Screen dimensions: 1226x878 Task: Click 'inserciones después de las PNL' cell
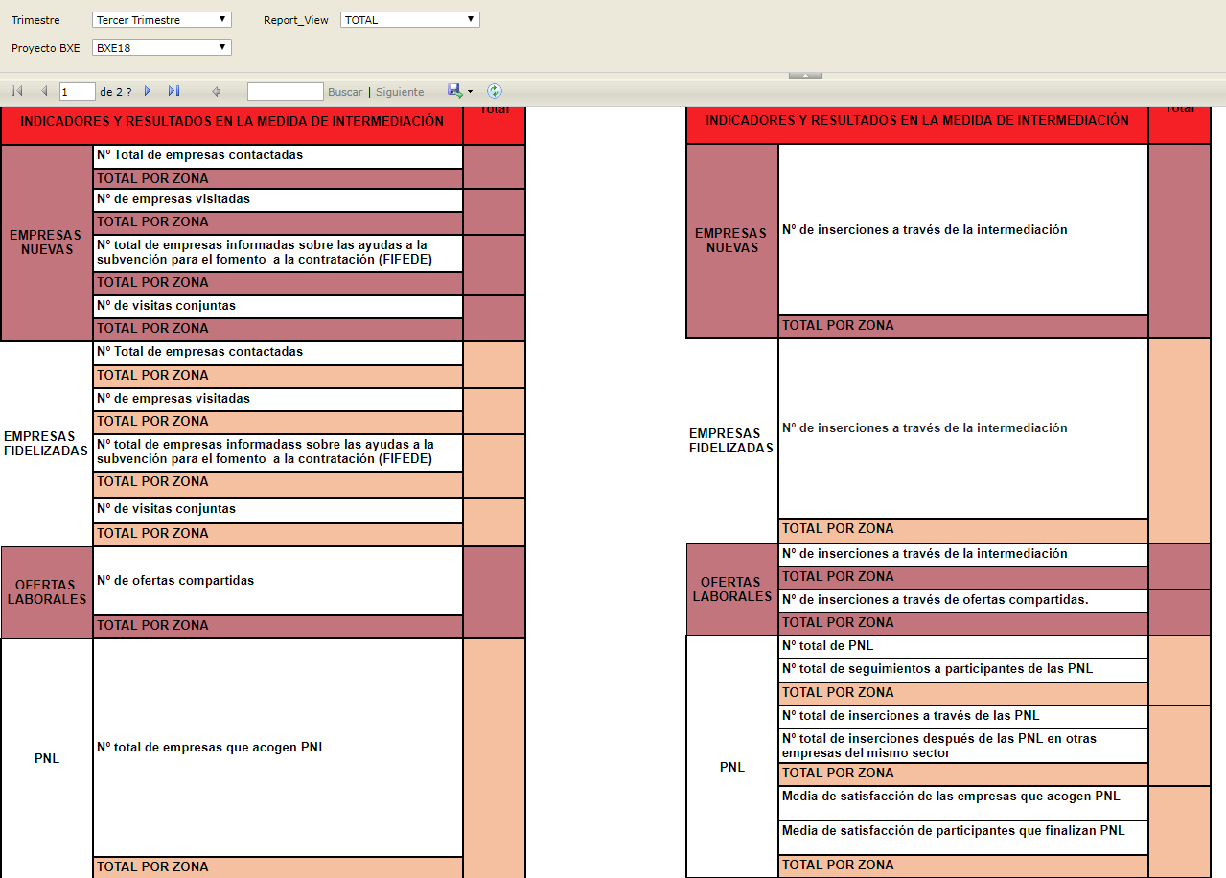963,746
